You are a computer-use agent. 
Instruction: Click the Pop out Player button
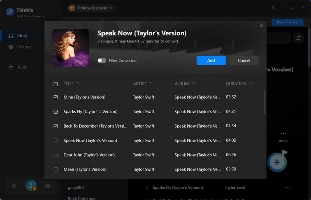click(x=288, y=22)
